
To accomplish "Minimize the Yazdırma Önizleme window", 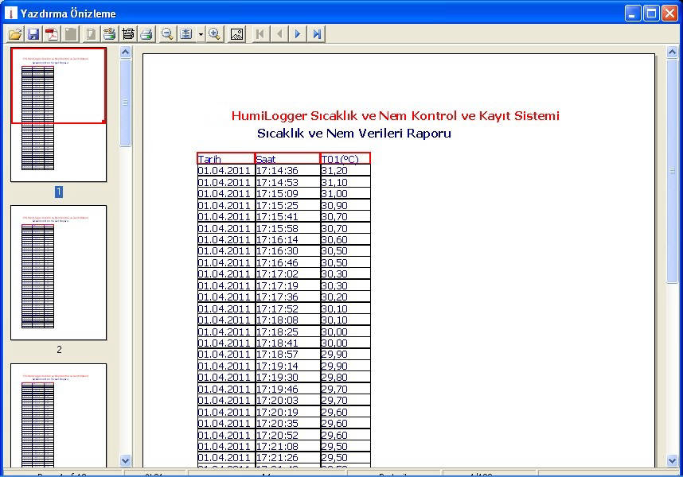I will tap(633, 14).
